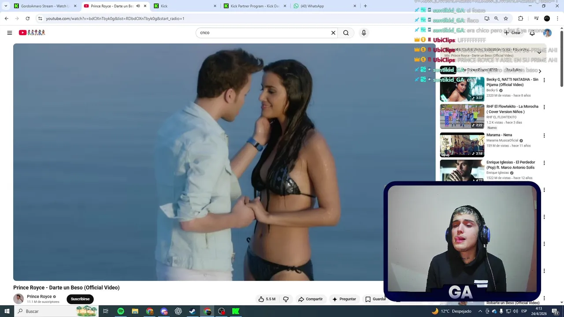Viewport: 564px width, 317px height.
Task: Open Chrome media control icon
Action: tap(536, 18)
